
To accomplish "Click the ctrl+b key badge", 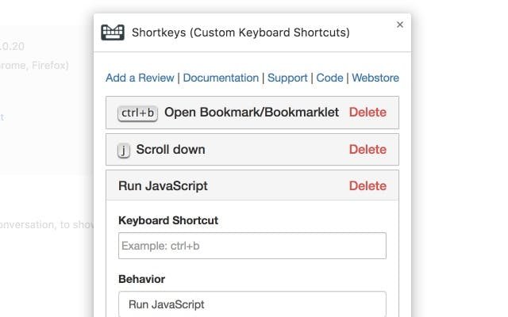I will 138,113.
